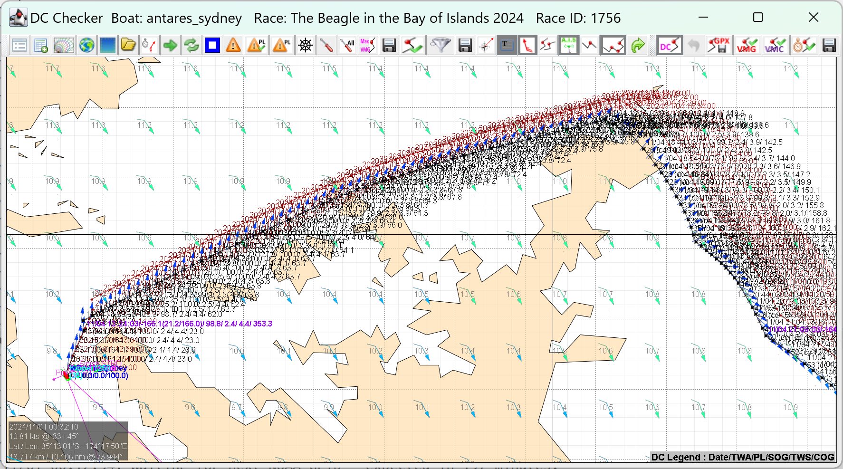Image resolution: width=843 pixels, height=469 pixels.
Task: Click the blue square stop icon
Action: pos(212,46)
